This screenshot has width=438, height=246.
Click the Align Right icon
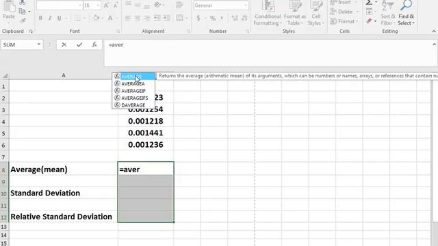146,18
